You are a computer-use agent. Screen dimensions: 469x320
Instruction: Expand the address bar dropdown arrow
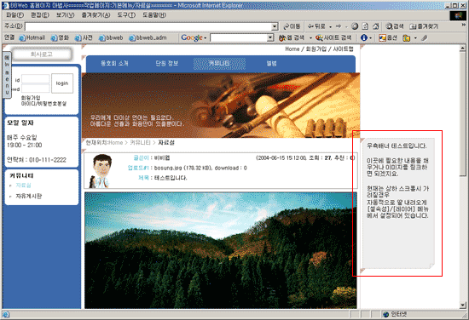click(275, 26)
